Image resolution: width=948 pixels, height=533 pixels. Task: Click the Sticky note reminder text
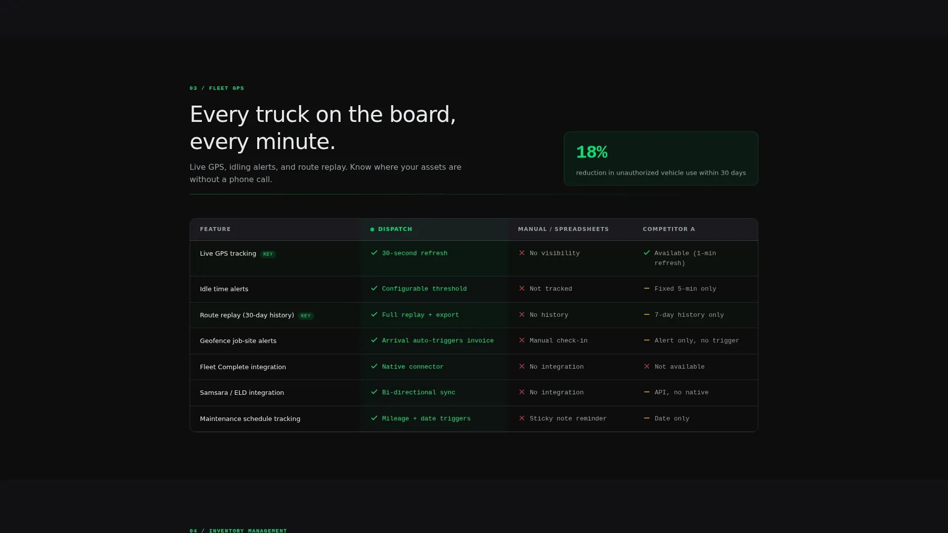pyautogui.click(x=568, y=419)
